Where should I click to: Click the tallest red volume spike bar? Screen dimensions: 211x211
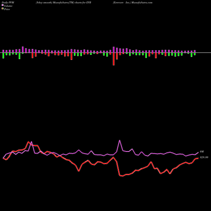click(x=114, y=59)
